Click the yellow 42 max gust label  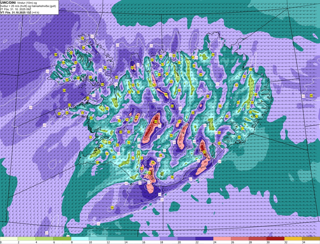142,169
